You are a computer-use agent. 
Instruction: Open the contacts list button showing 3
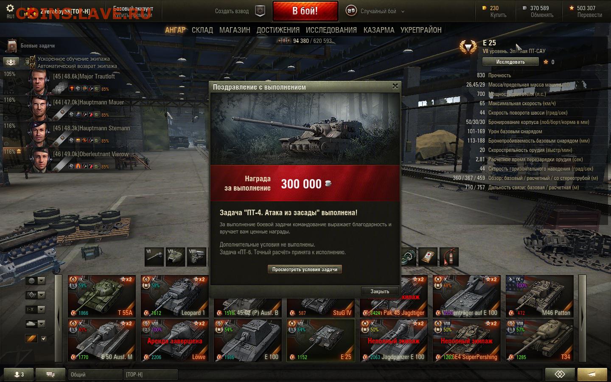pos(18,374)
